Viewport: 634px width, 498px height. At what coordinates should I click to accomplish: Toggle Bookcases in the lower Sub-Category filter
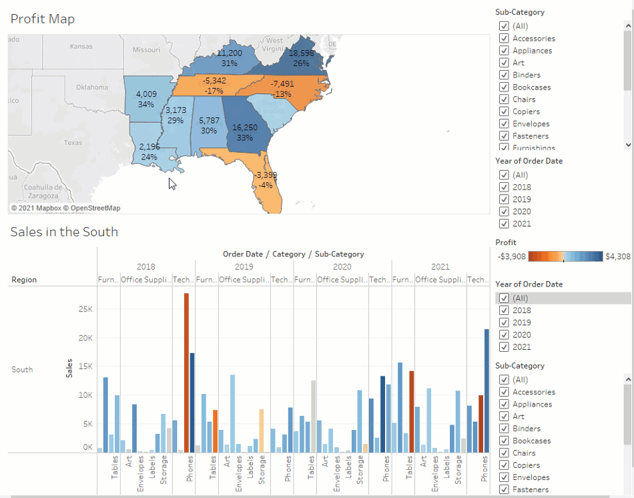click(505, 441)
